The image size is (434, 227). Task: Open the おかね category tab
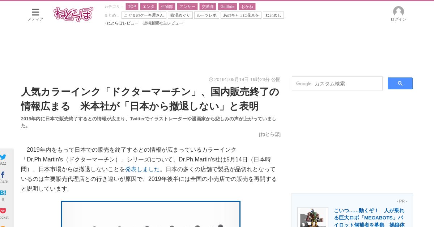coord(247,6)
